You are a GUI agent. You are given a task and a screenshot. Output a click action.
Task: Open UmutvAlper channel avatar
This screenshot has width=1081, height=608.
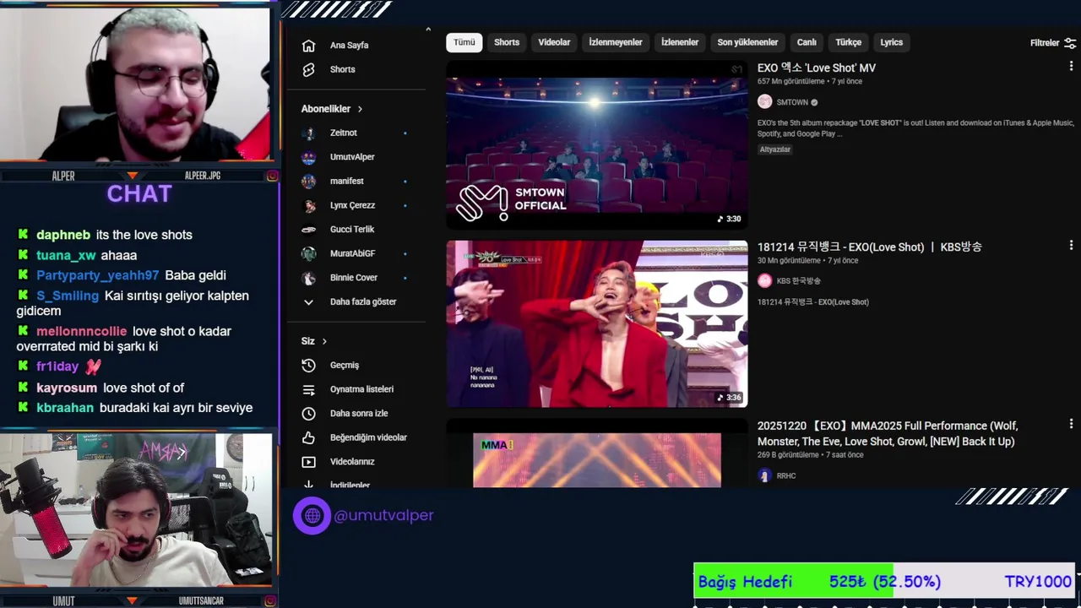pos(309,157)
